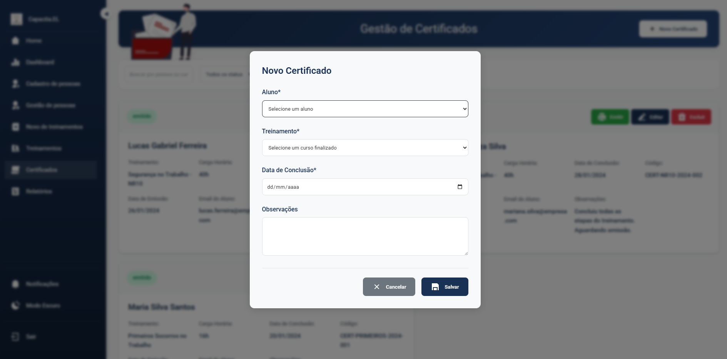Click the red Excluir button on certificate card
This screenshot has height=359, width=727.
click(x=691, y=117)
